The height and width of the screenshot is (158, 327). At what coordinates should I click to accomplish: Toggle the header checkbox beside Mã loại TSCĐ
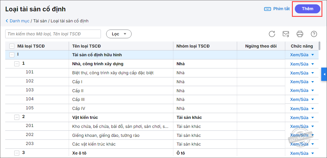tap(12, 46)
